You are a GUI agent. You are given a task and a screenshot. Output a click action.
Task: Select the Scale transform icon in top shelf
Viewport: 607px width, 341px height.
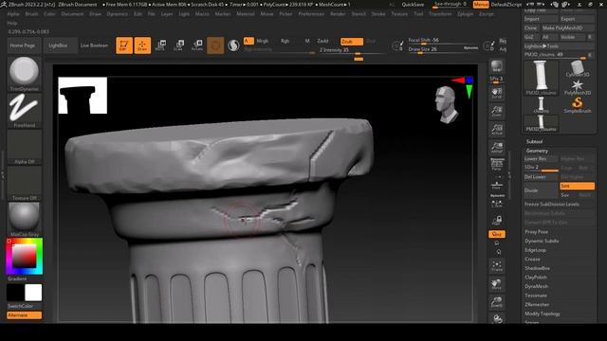178,45
